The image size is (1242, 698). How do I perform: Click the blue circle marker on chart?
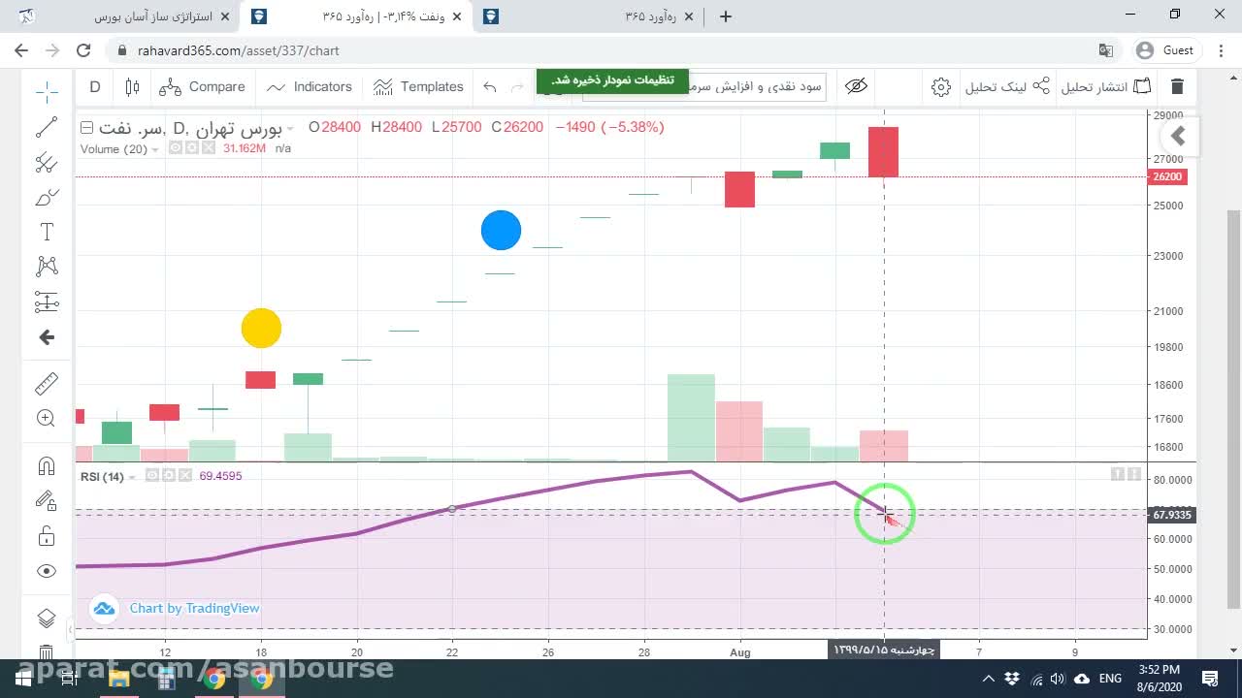(501, 231)
